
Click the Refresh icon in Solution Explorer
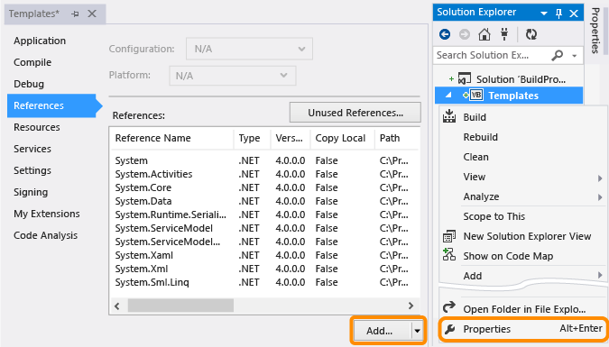point(531,34)
